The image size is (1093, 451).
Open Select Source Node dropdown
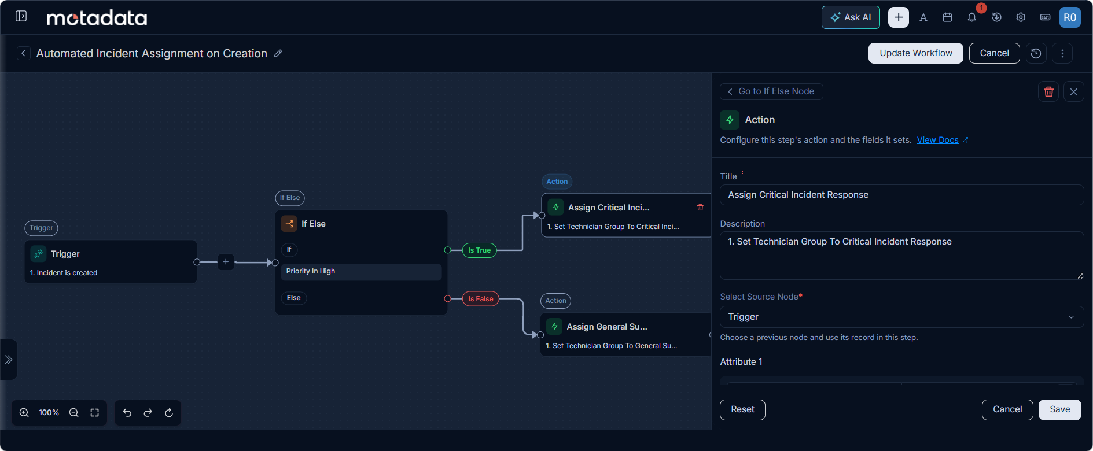tap(901, 317)
